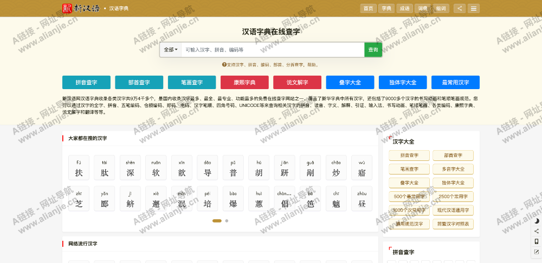542x263 pixels.
Task: Toggle dark mode moon icon
Action: (x=537, y=221)
